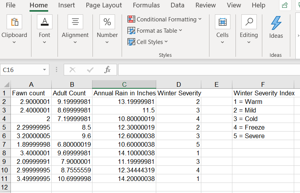Screen dimensions: 300x193
Task: Select column B header
Action: point(72,84)
